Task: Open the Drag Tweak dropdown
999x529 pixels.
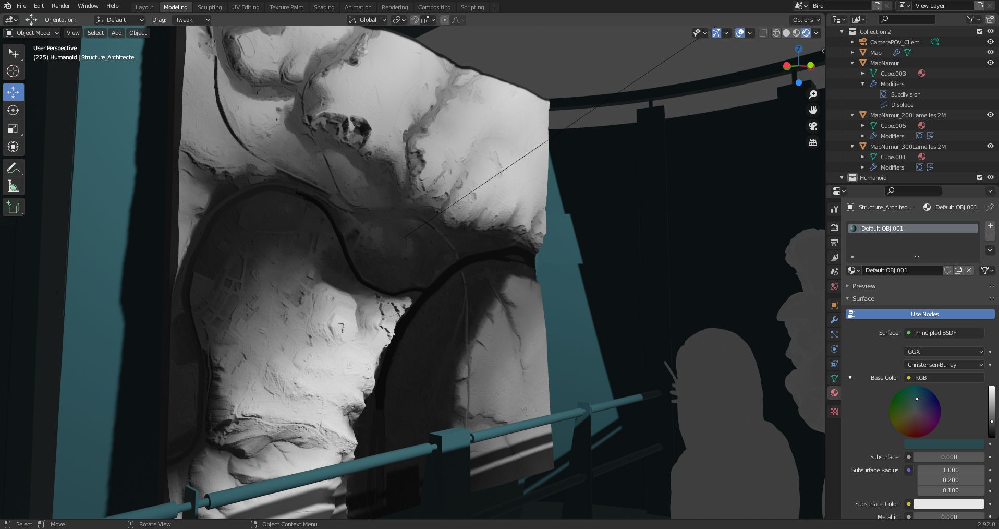Action: pyautogui.click(x=192, y=20)
